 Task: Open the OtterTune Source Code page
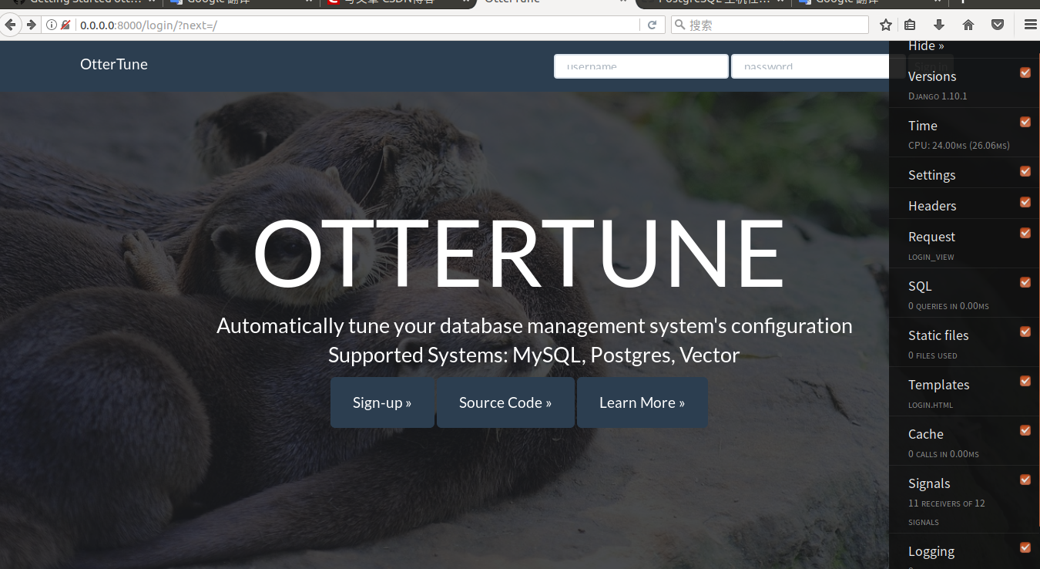tap(505, 402)
